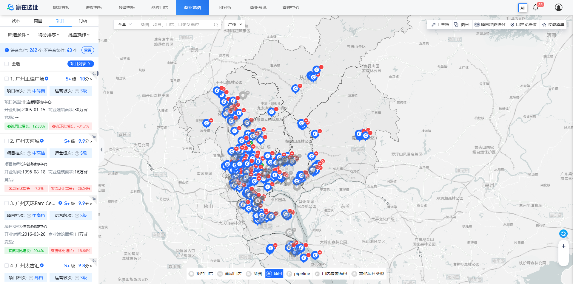
Task: Toggle the 我的门店 map layer
Action: pos(201,274)
